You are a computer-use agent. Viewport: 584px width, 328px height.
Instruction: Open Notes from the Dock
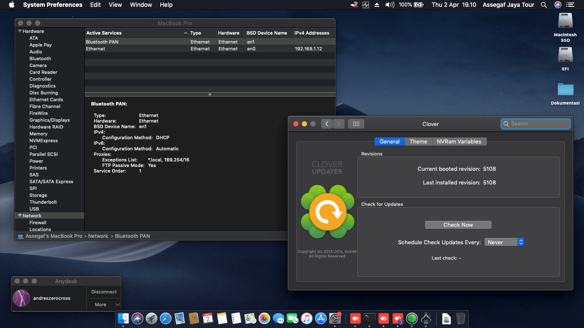point(222,318)
